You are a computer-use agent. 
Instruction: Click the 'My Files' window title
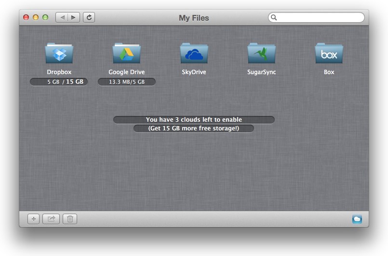coord(194,18)
